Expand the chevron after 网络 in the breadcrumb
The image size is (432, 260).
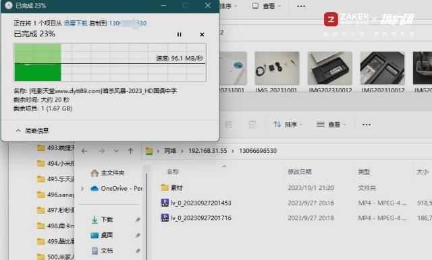(182, 151)
